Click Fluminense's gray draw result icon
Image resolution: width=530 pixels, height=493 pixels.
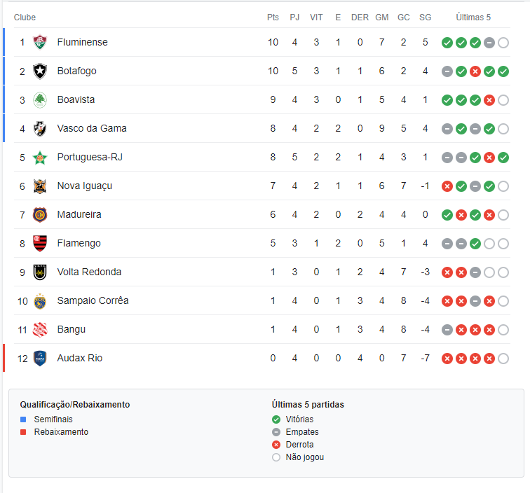coord(489,43)
